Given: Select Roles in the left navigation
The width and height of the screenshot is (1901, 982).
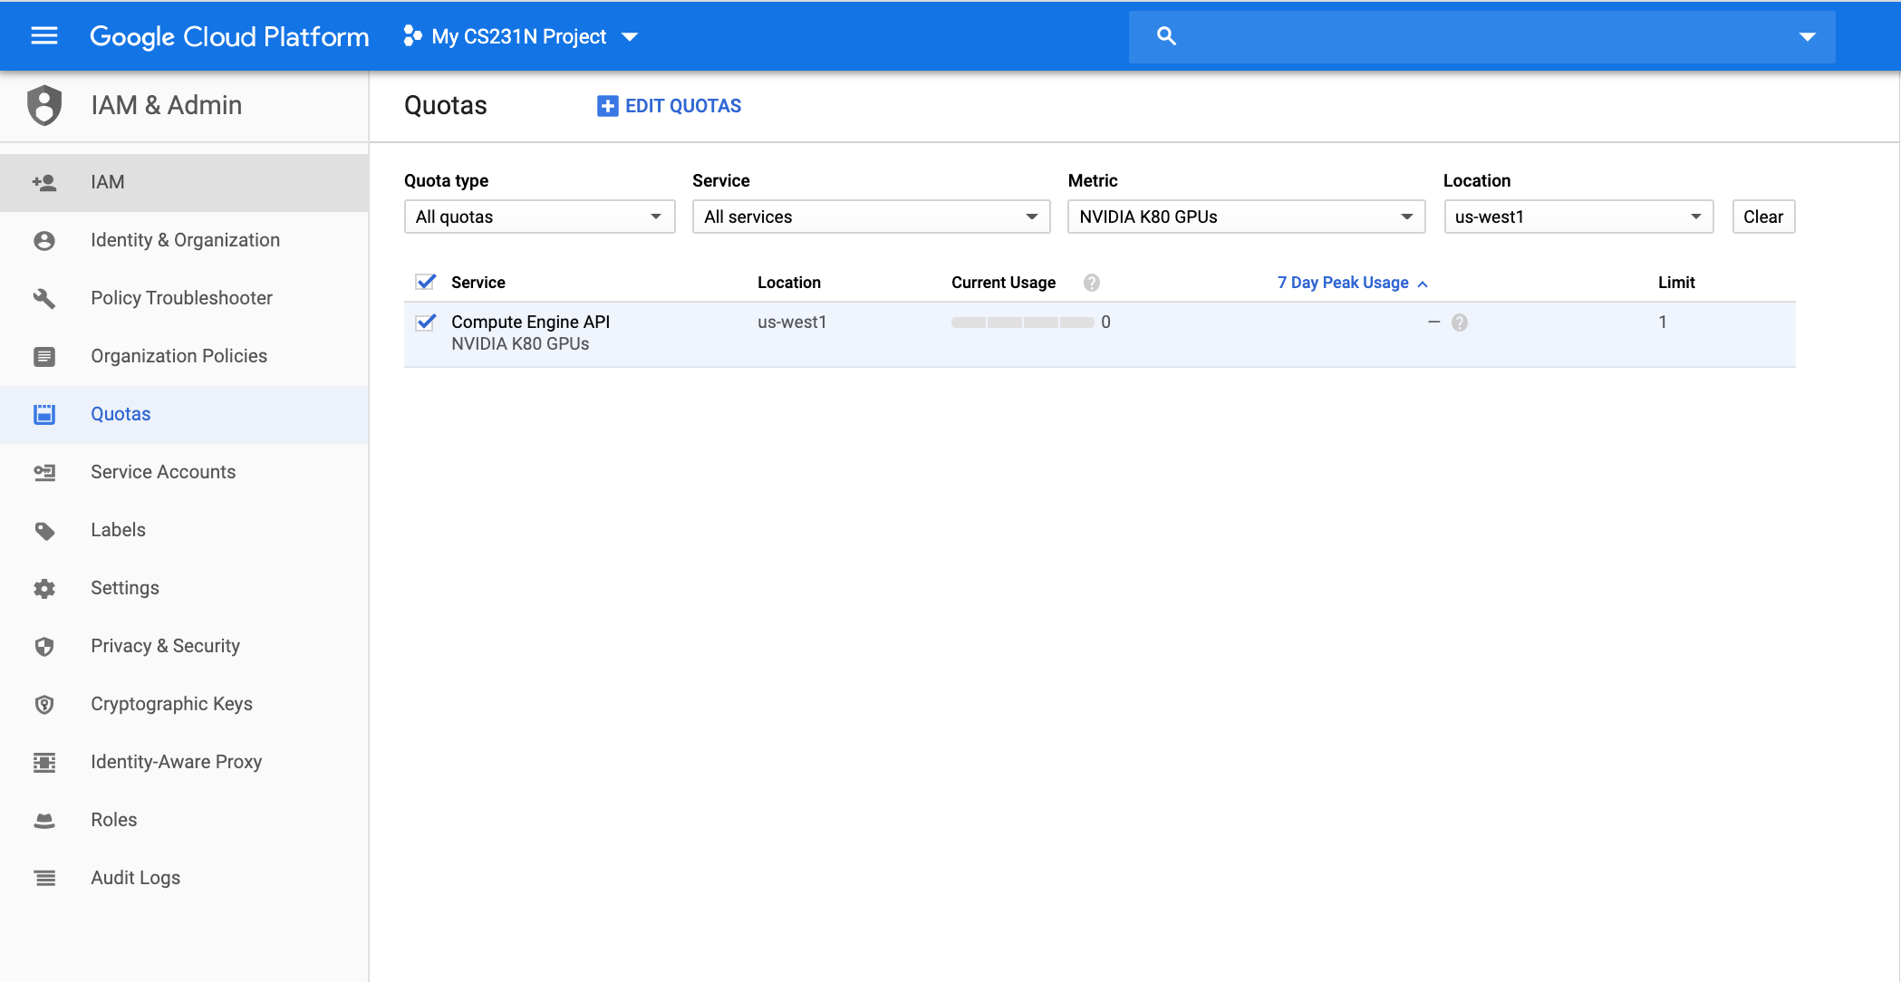Looking at the screenshot, I should click(114, 820).
